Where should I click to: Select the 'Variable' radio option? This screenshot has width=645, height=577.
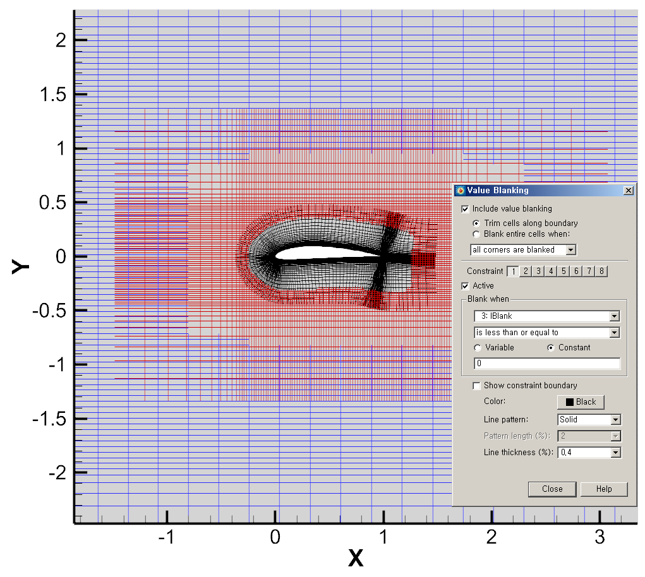pyautogui.click(x=478, y=348)
